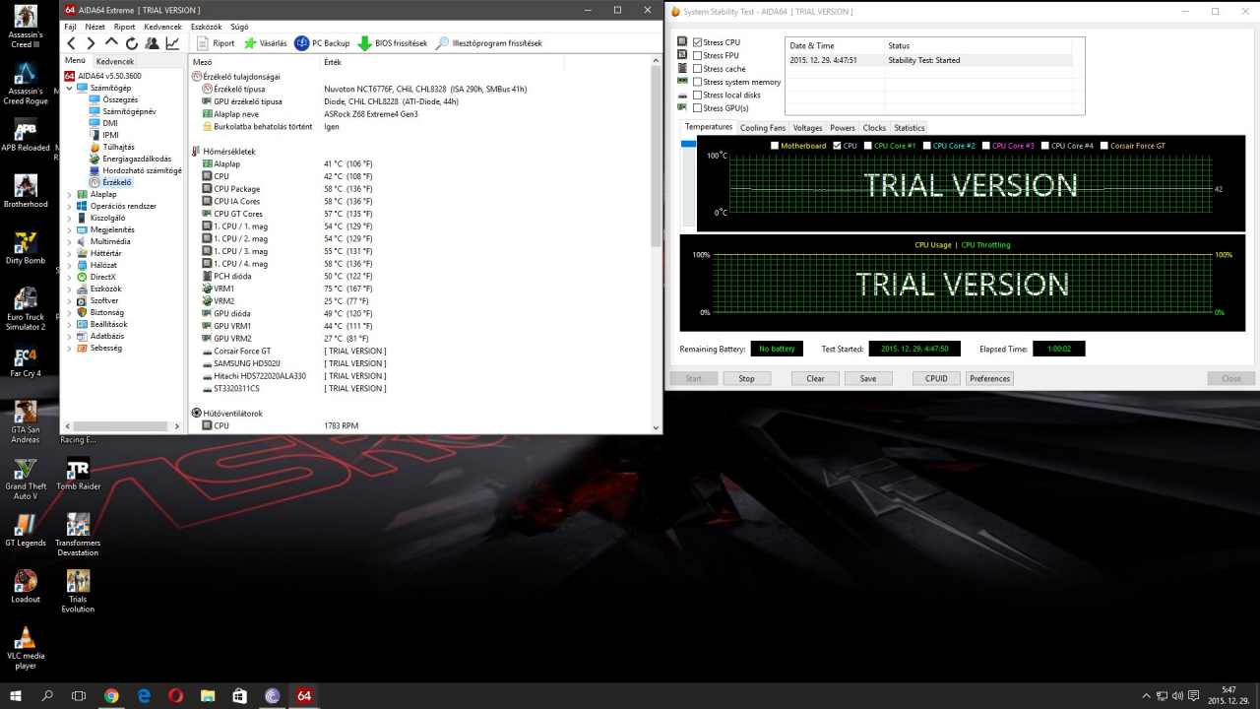Click the Clear button
Screen dimensions: 1260x709
tap(815, 378)
